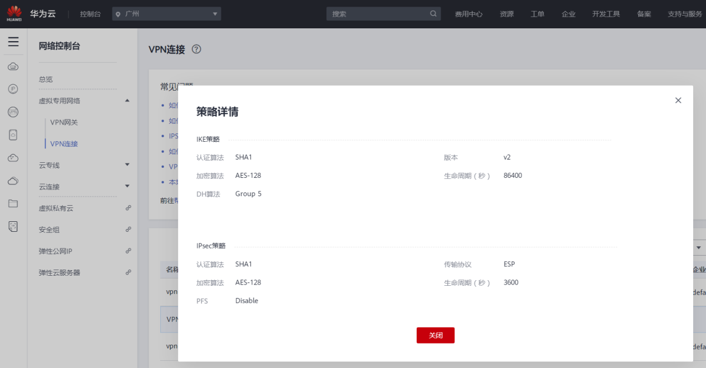The height and width of the screenshot is (368, 706).
Task: Open the hamburger menu in left rail
Action: 13,42
